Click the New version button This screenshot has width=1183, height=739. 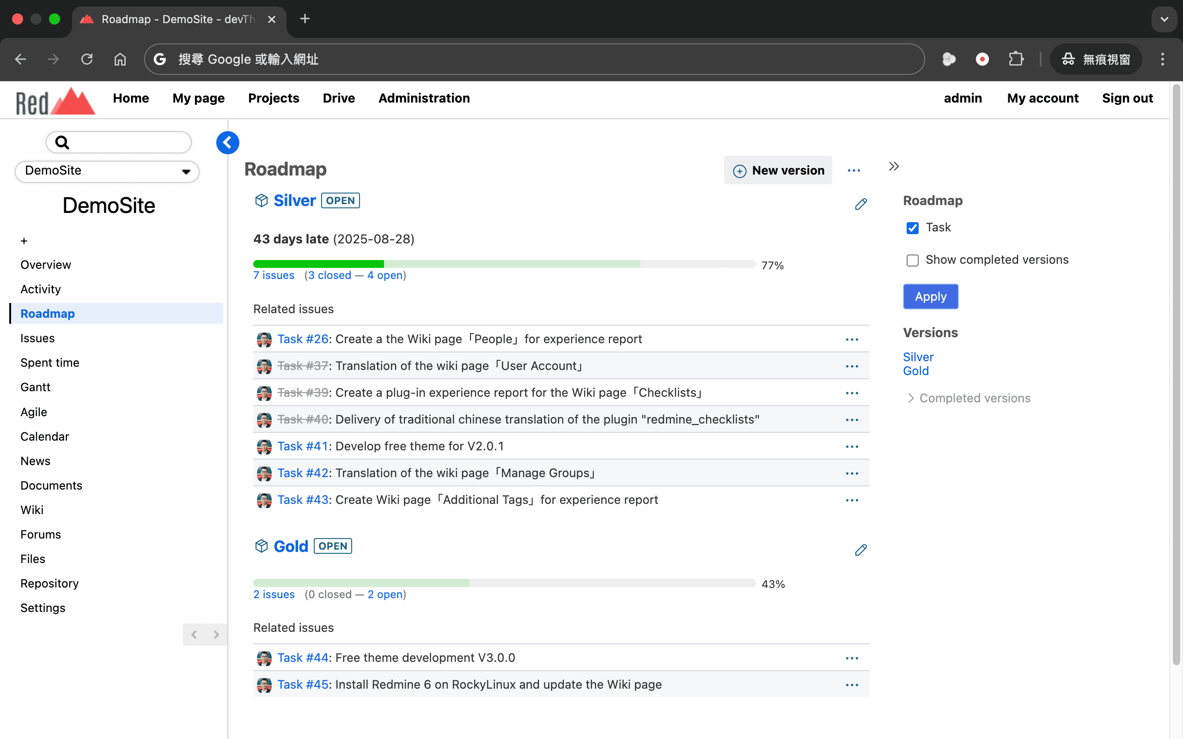click(778, 170)
